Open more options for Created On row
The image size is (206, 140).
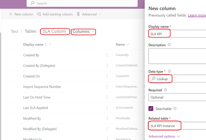coord(107,76)
